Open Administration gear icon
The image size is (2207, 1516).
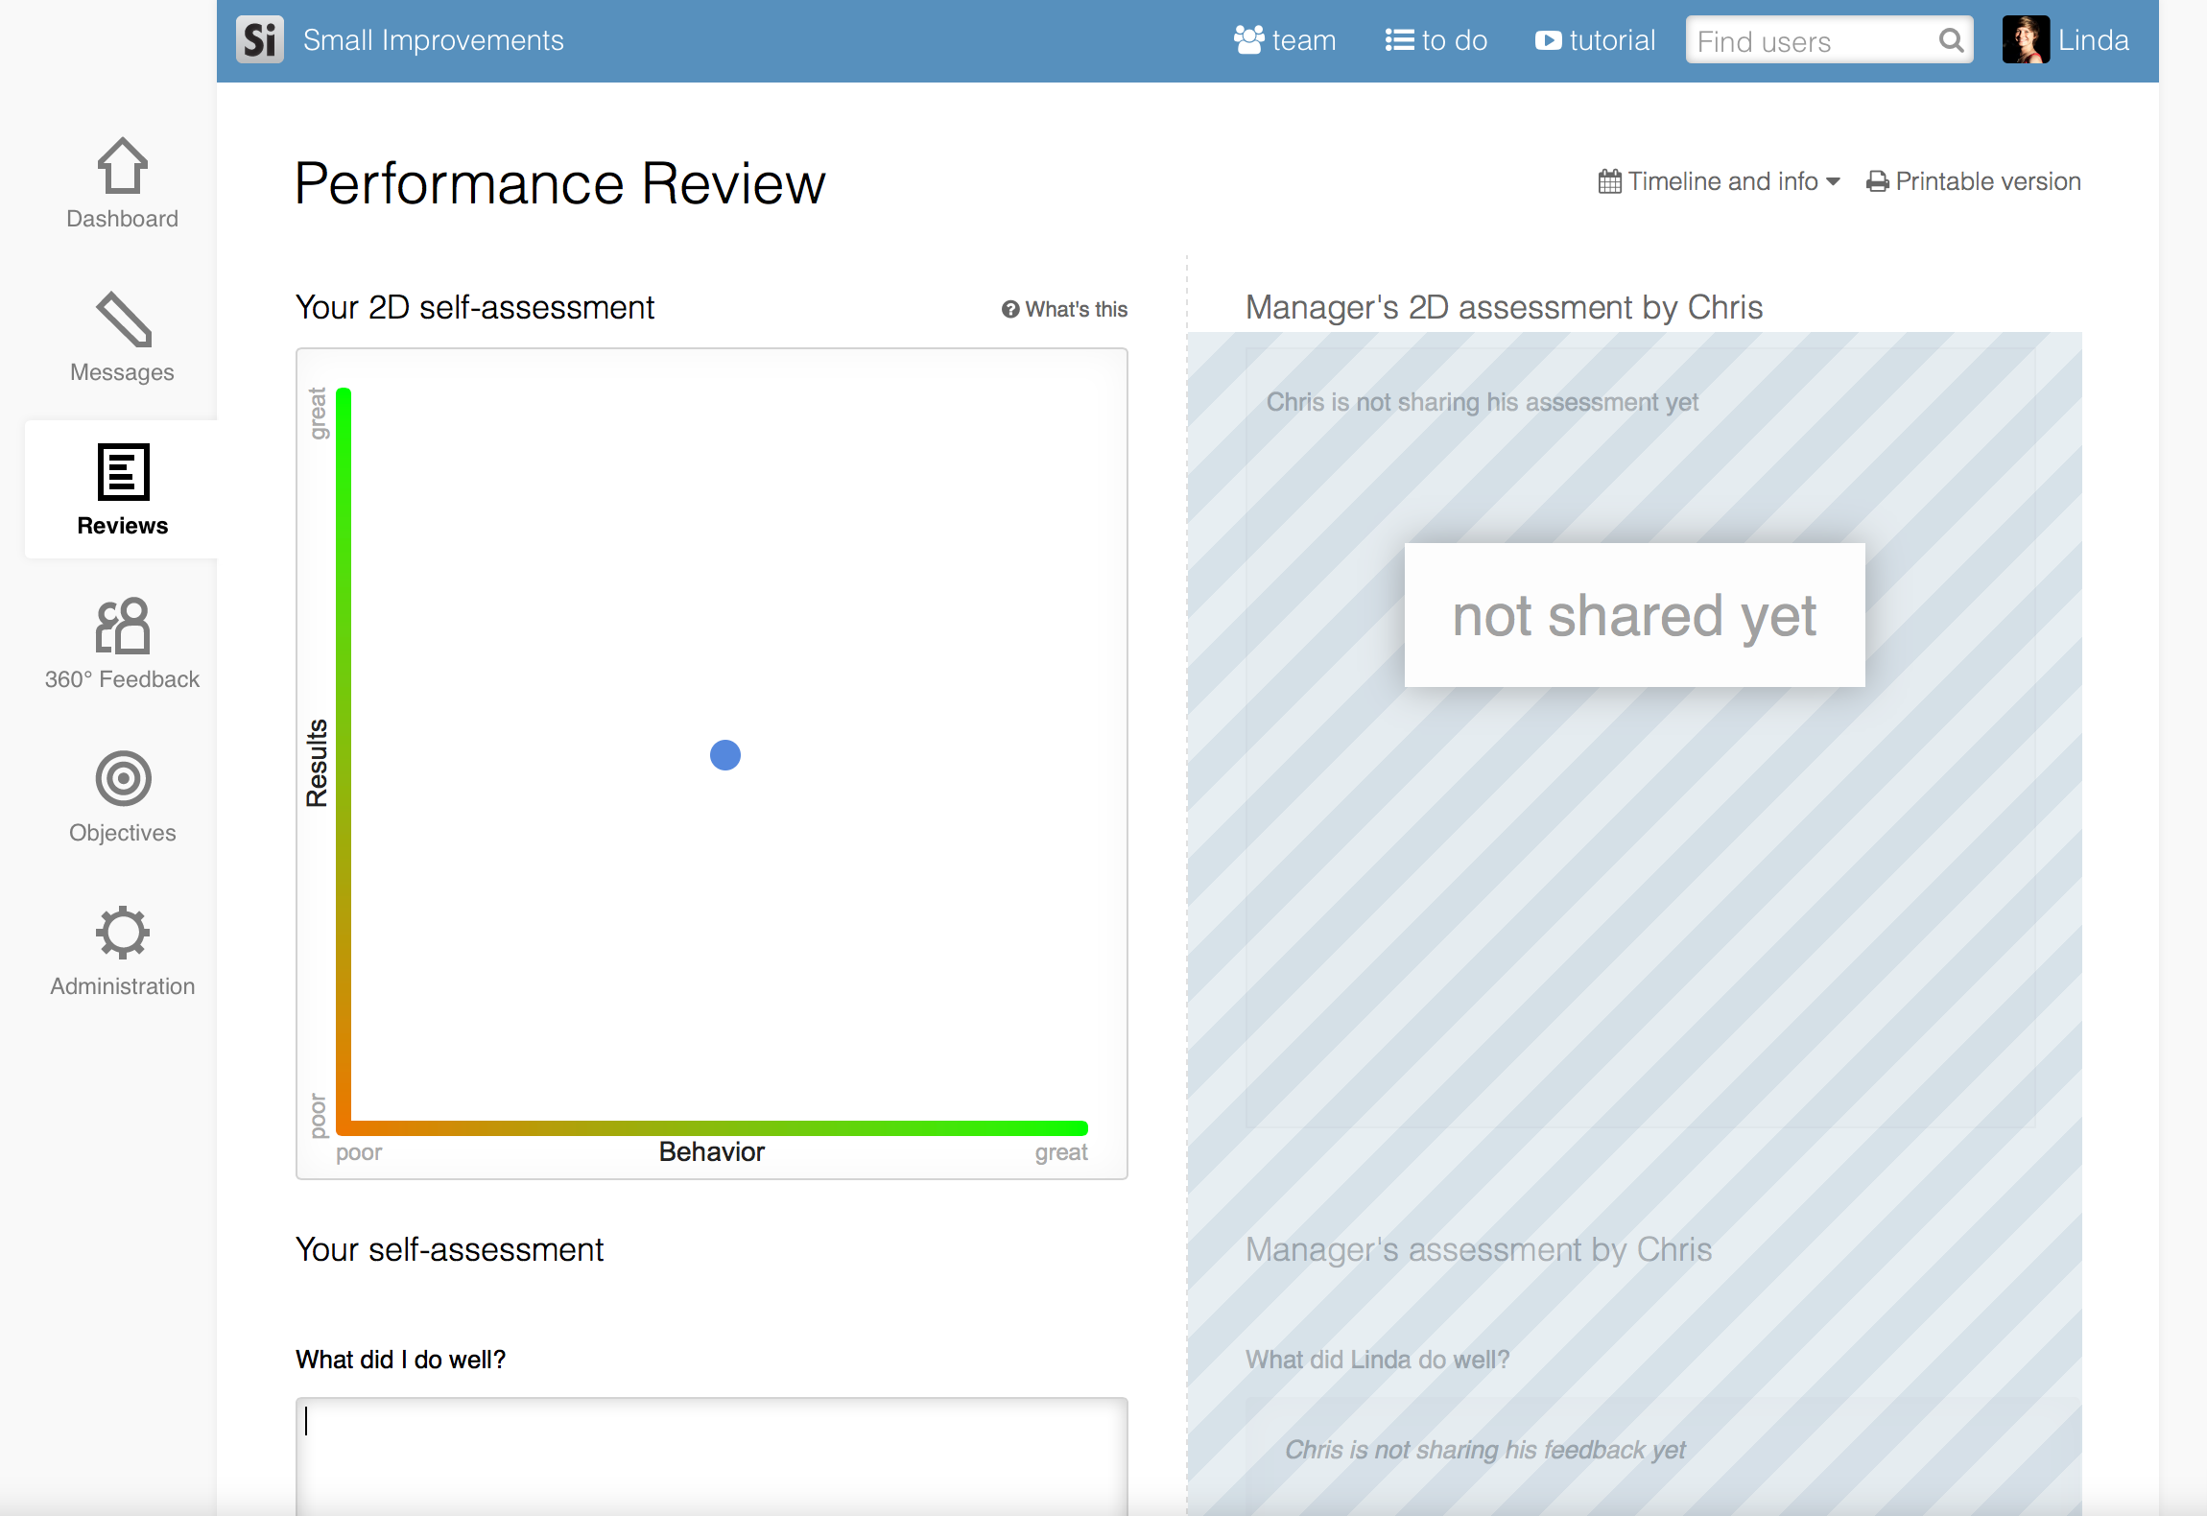pyautogui.click(x=123, y=932)
